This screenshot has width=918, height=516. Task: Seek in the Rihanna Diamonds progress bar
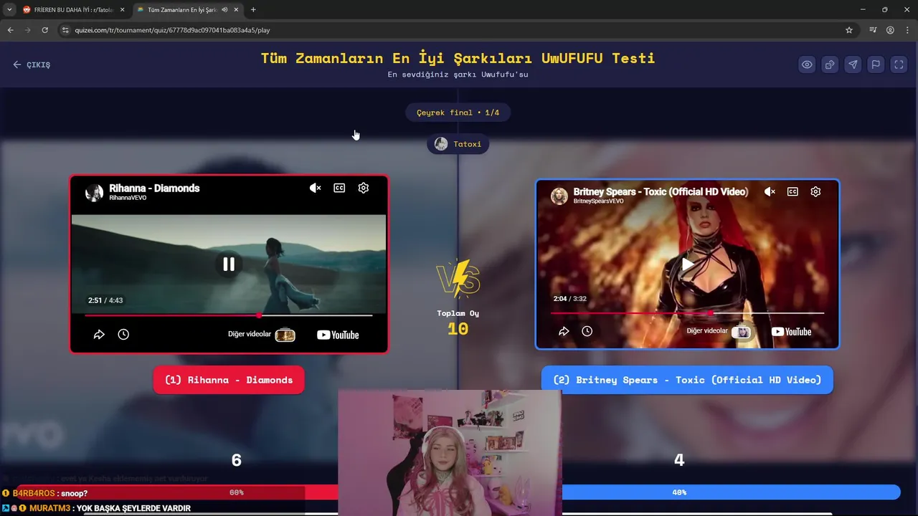229,315
